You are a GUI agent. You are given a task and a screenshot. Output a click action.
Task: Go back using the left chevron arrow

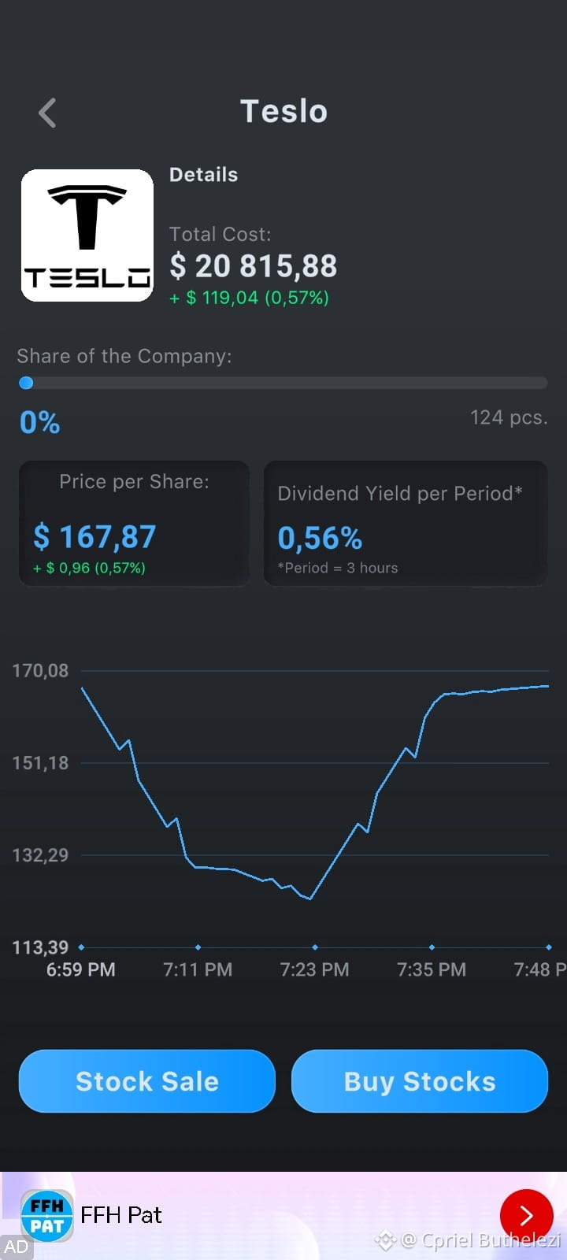(x=47, y=113)
